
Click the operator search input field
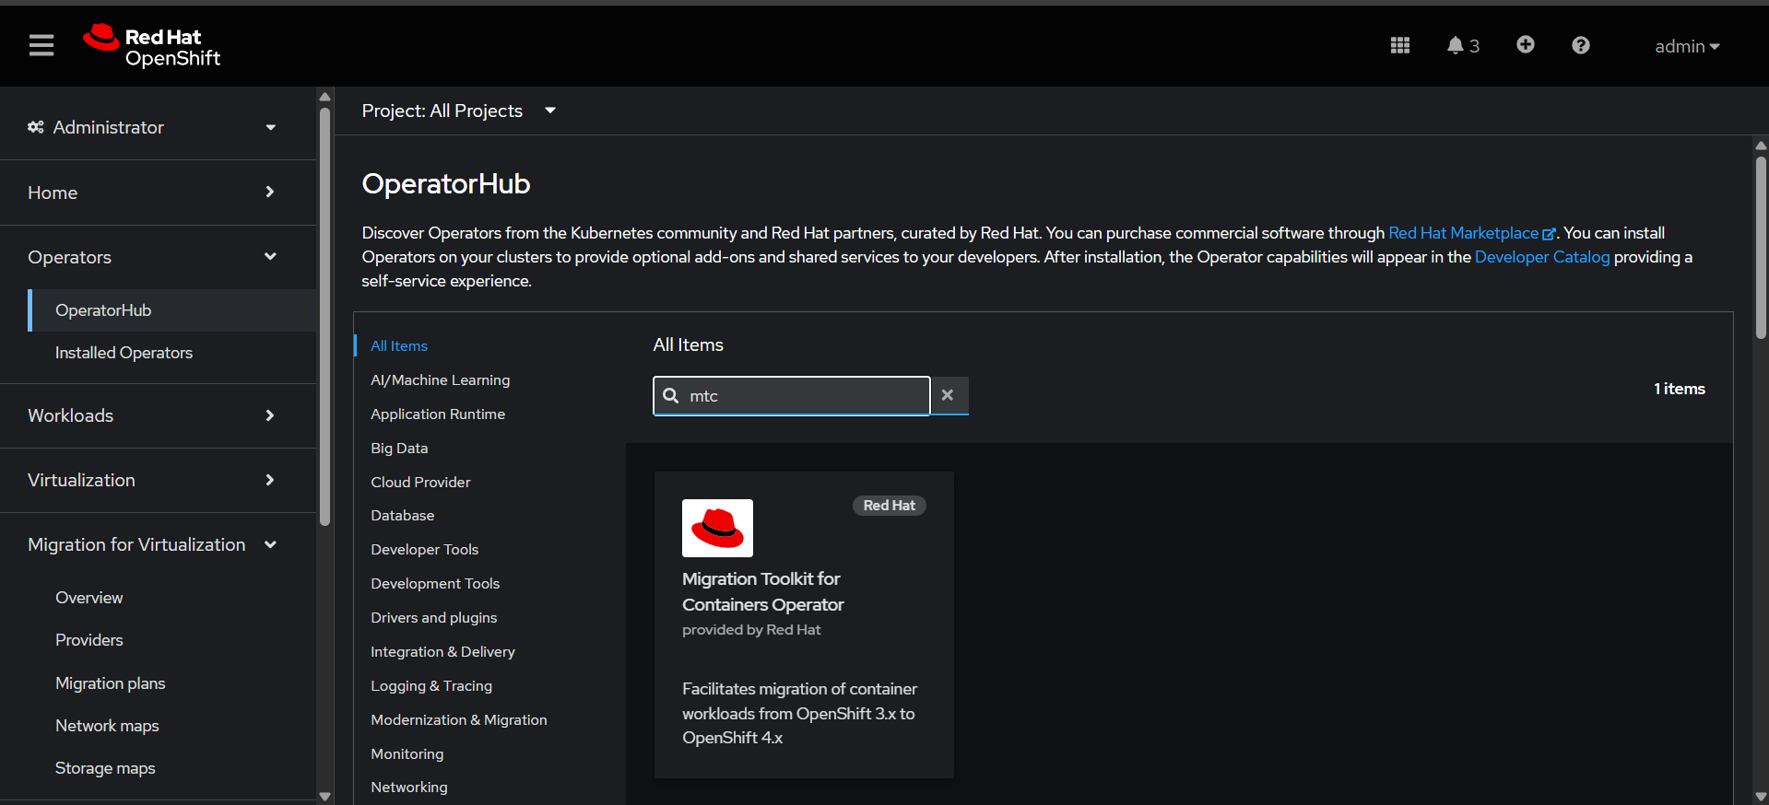pos(802,396)
